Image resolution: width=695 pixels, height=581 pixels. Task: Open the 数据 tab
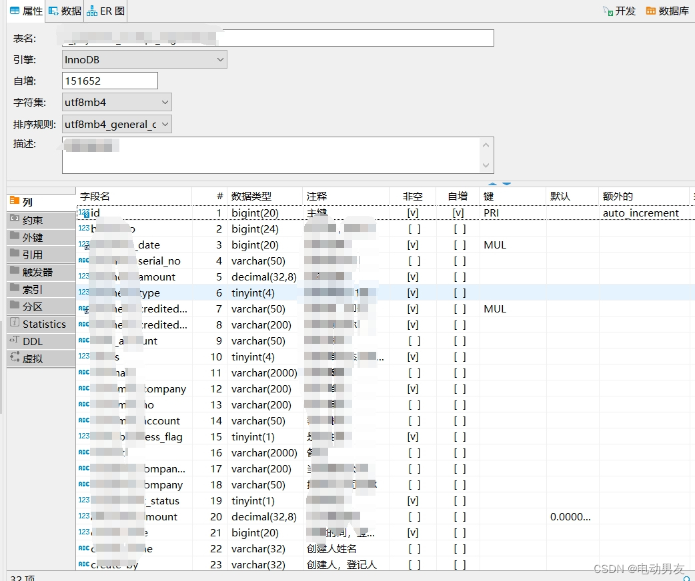(x=65, y=11)
